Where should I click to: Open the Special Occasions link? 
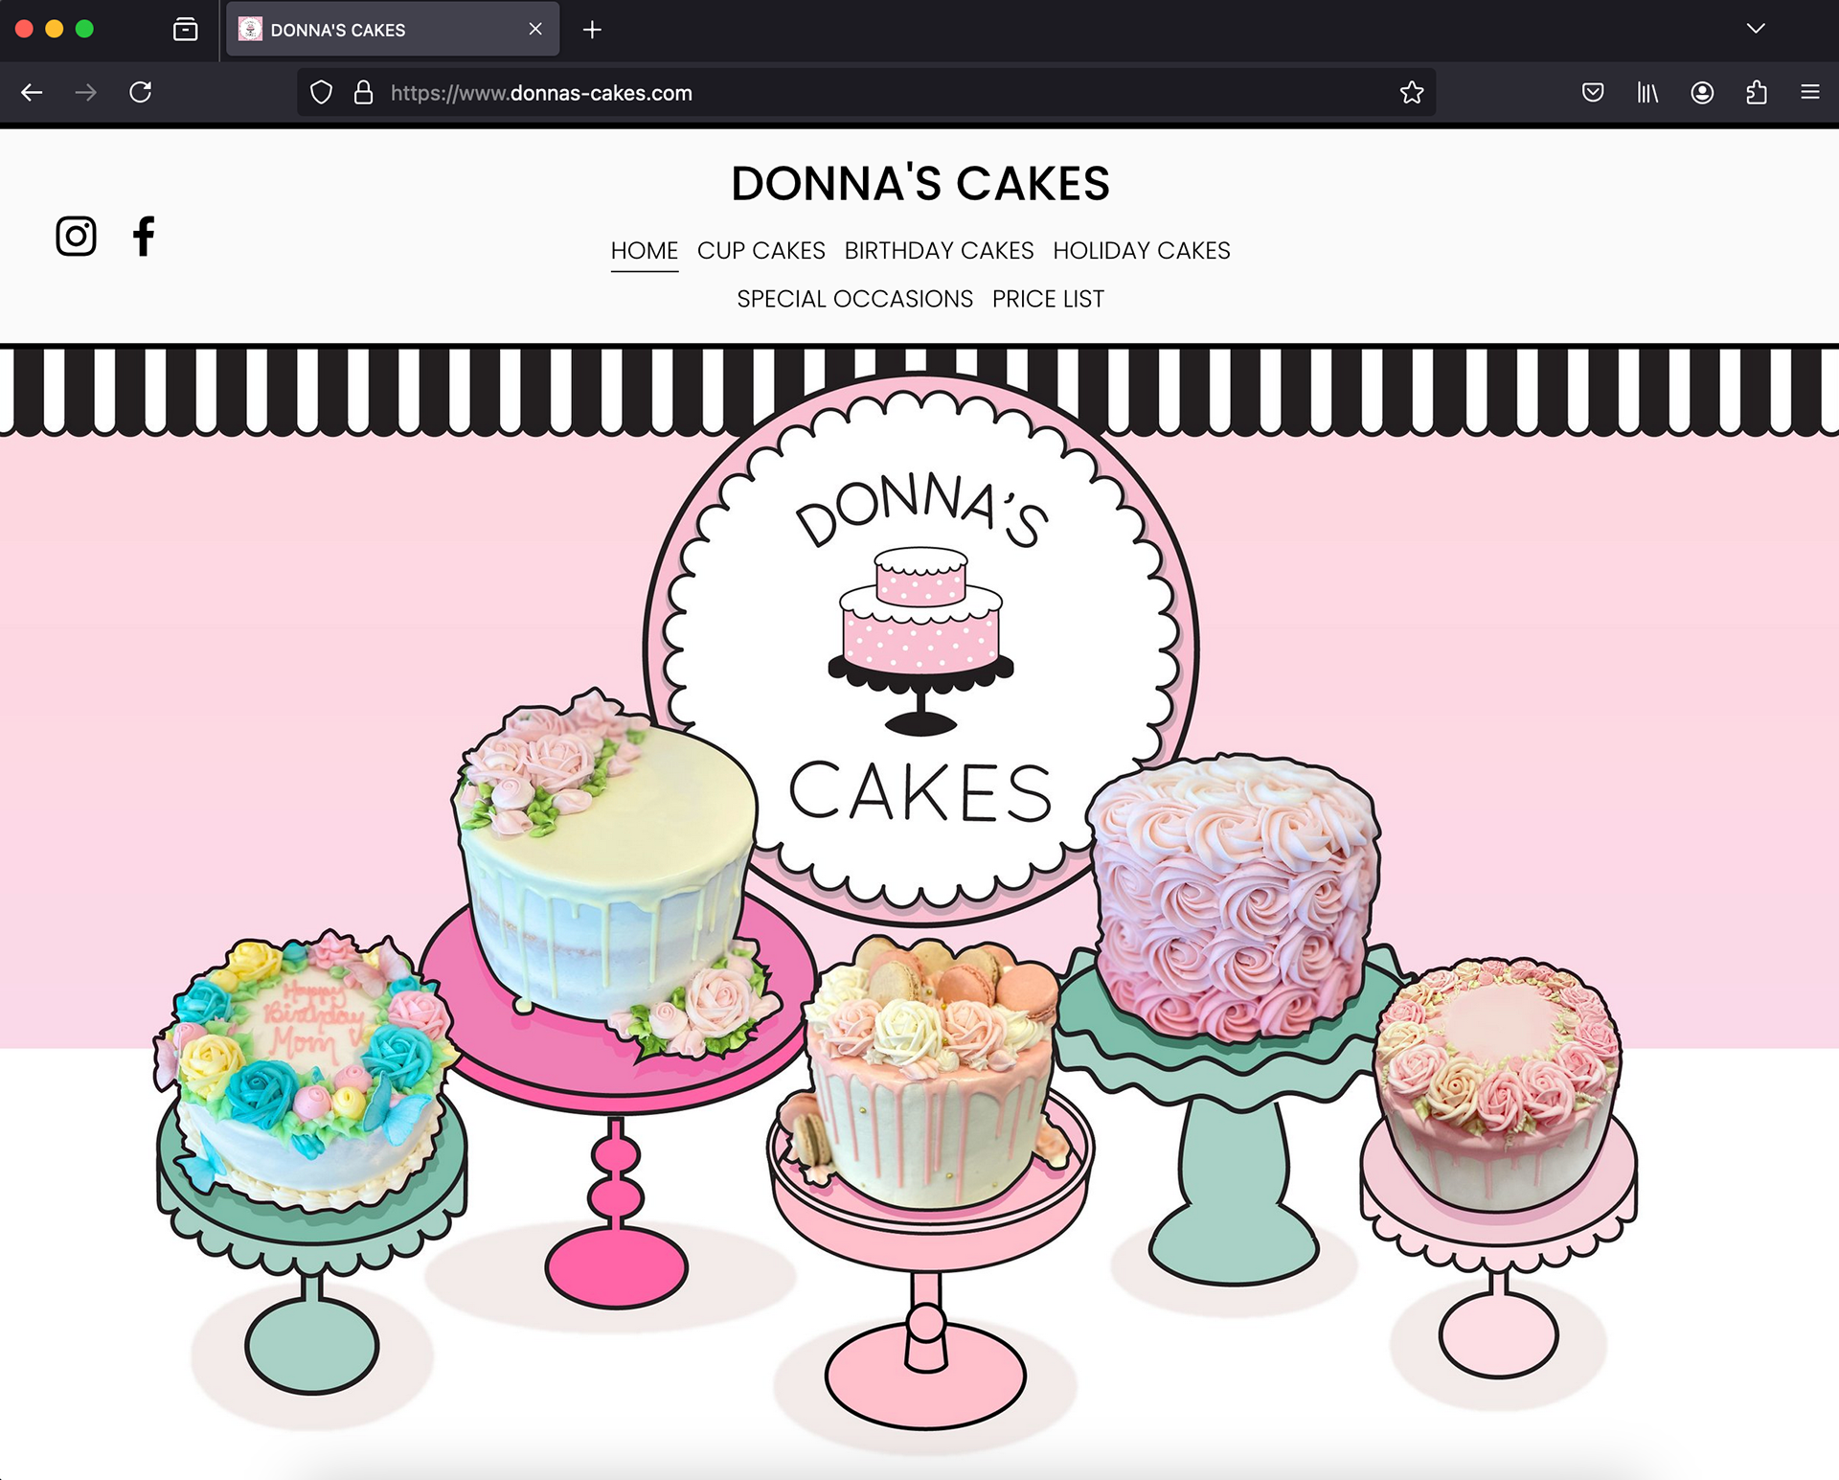tap(854, 300)
